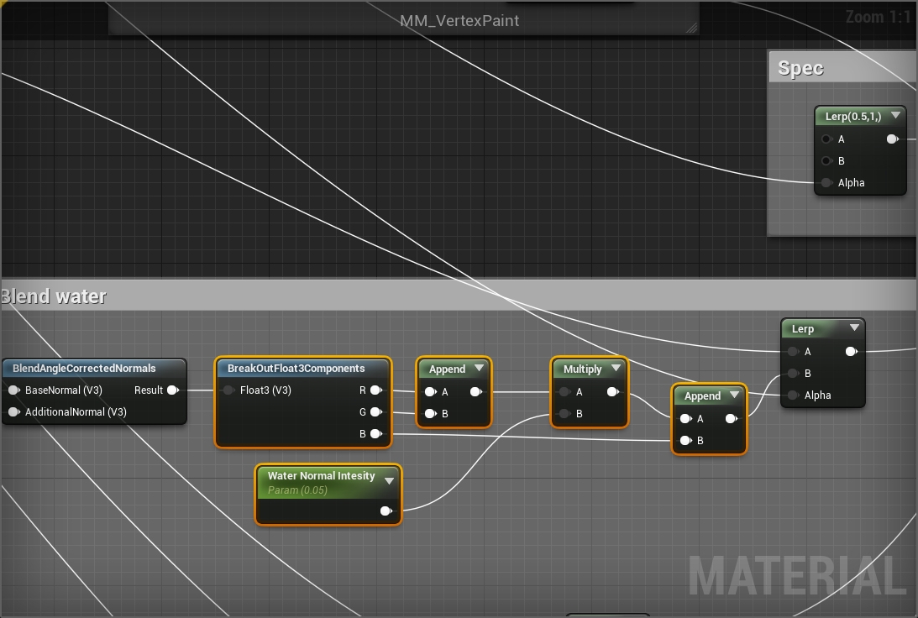Viewport: 918px width, 618px height.
Task: Select the Water Normal Intesity parameter node
Action: (328, 495)
